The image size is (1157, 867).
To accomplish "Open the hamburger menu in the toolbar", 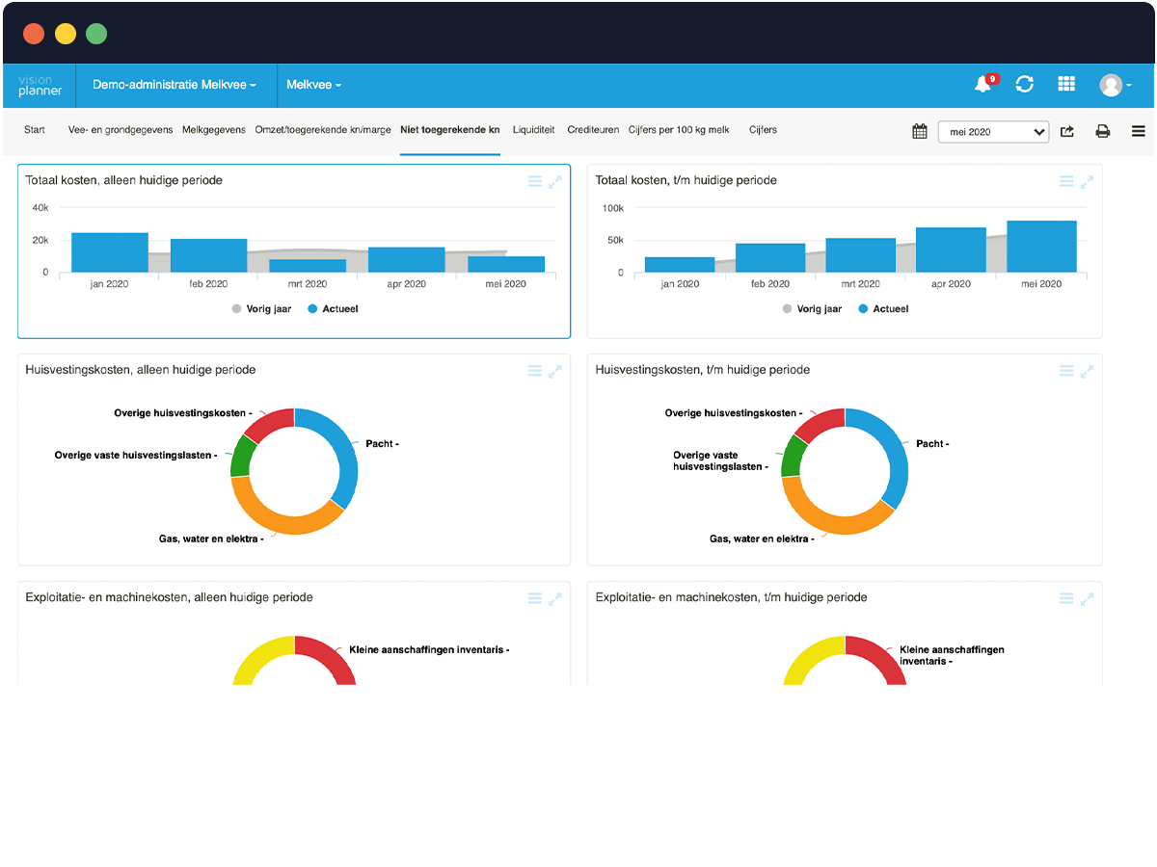I will tap(1139, 131).
